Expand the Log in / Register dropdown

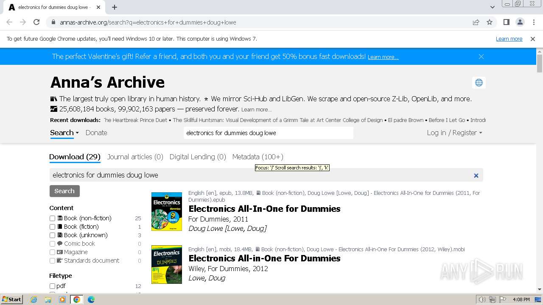(454, 133)
